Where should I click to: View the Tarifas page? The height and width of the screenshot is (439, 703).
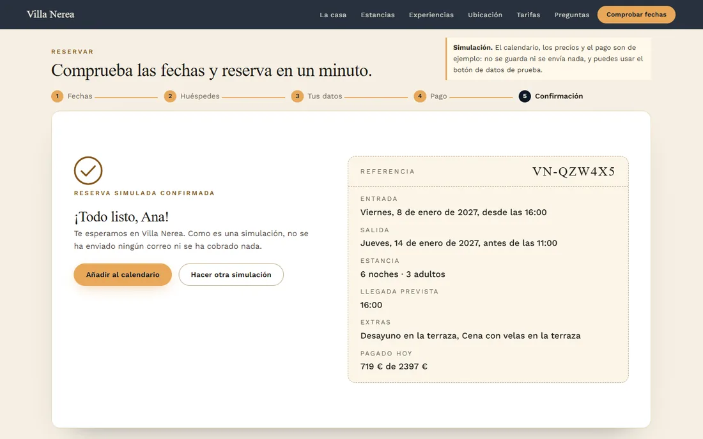[x=528, y=15]
